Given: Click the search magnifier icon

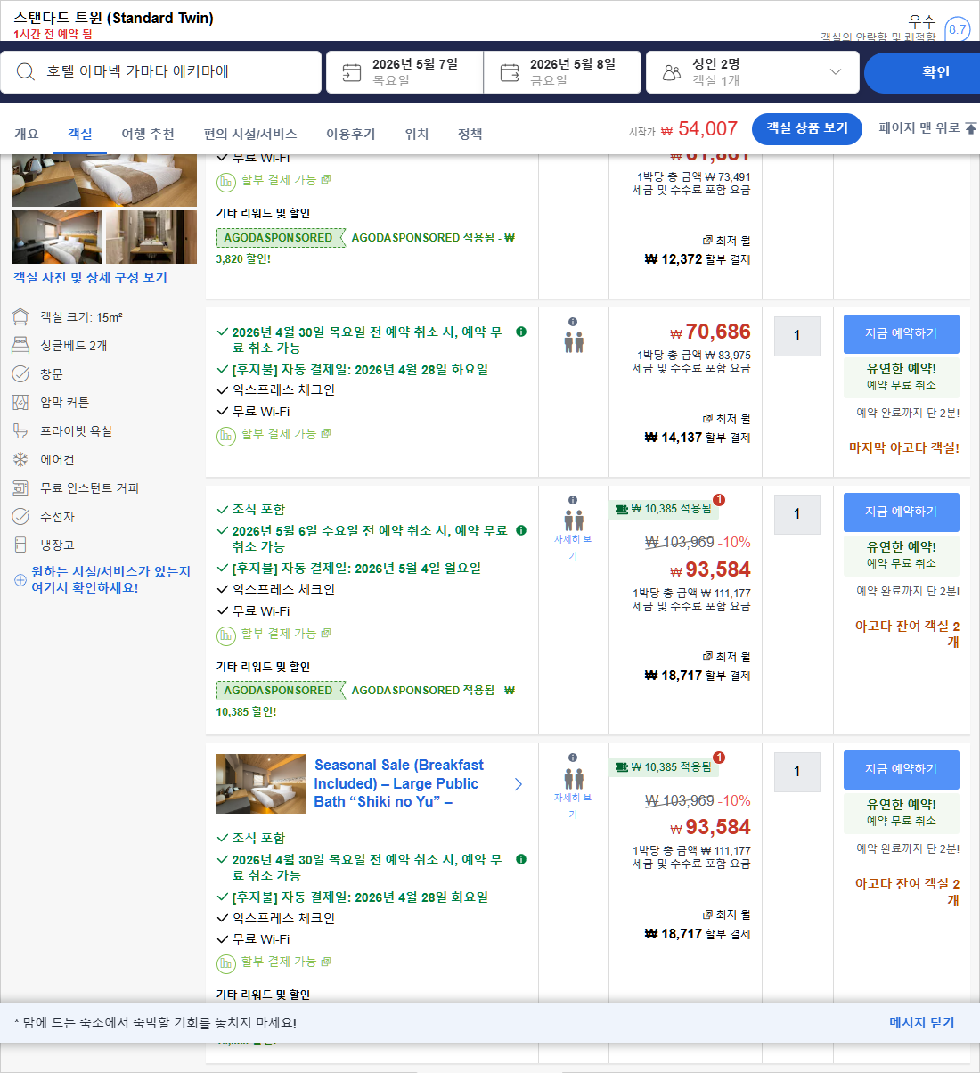Looking at the screenshot, I should pyautogui.click(x=26, y=72).
